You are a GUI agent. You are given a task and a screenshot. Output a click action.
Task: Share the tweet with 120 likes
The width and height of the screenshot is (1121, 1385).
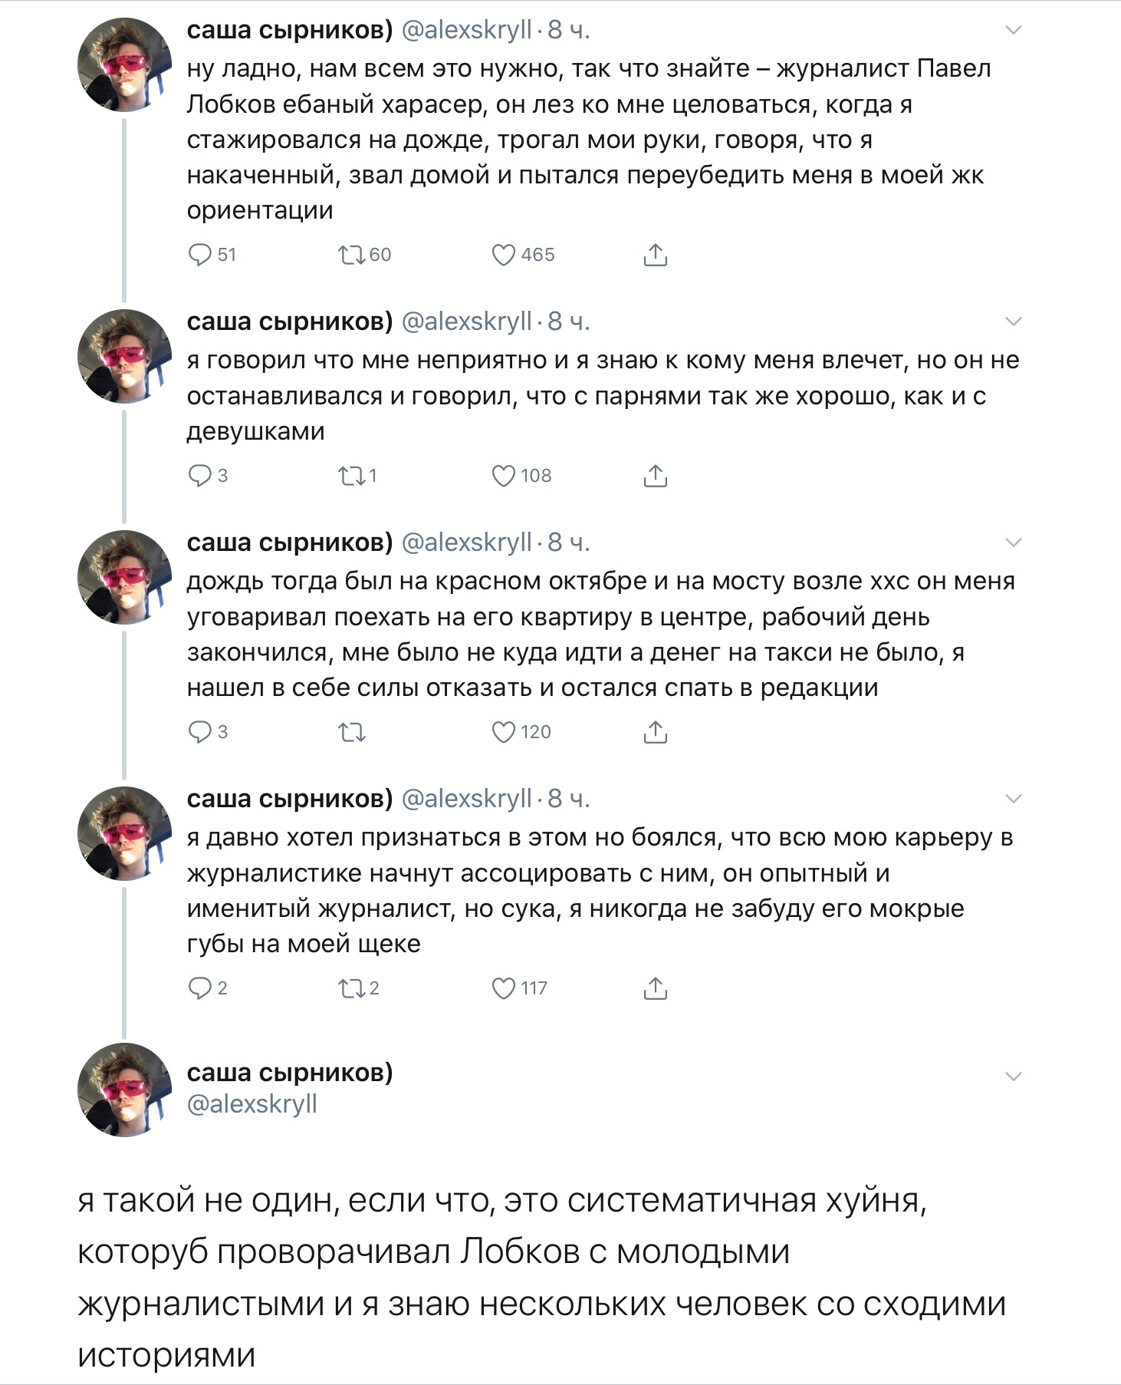[x=655, y=732]
